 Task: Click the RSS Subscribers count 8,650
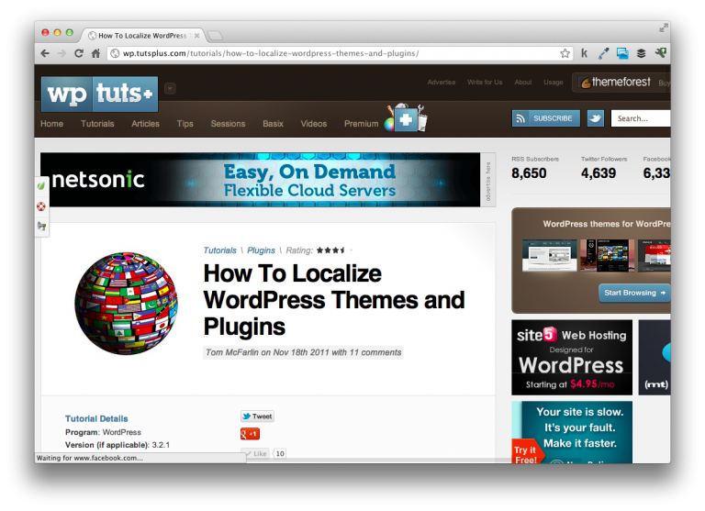[529, 173]
